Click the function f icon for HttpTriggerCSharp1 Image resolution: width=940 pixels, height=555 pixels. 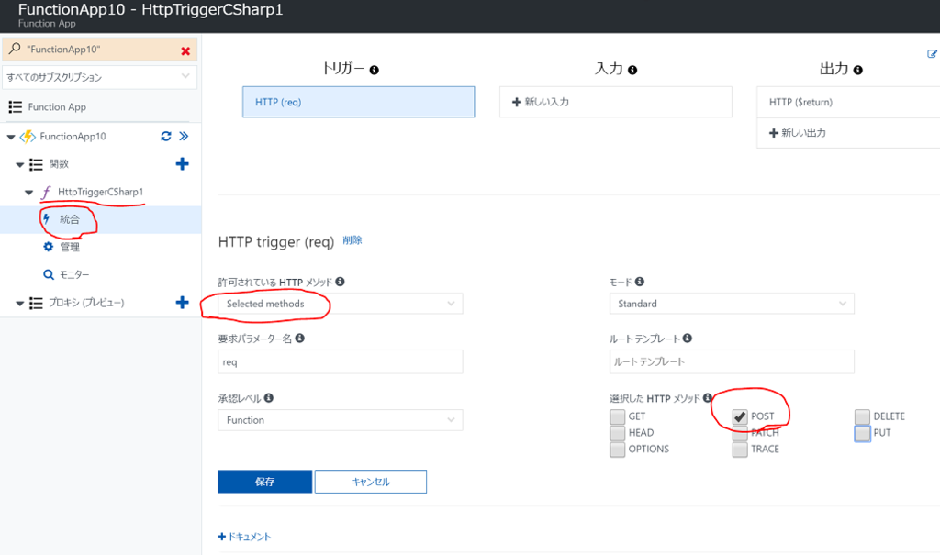(46, 192)
